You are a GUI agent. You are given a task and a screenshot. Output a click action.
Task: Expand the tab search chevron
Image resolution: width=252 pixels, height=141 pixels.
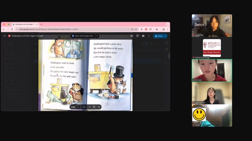click(168, 24)
